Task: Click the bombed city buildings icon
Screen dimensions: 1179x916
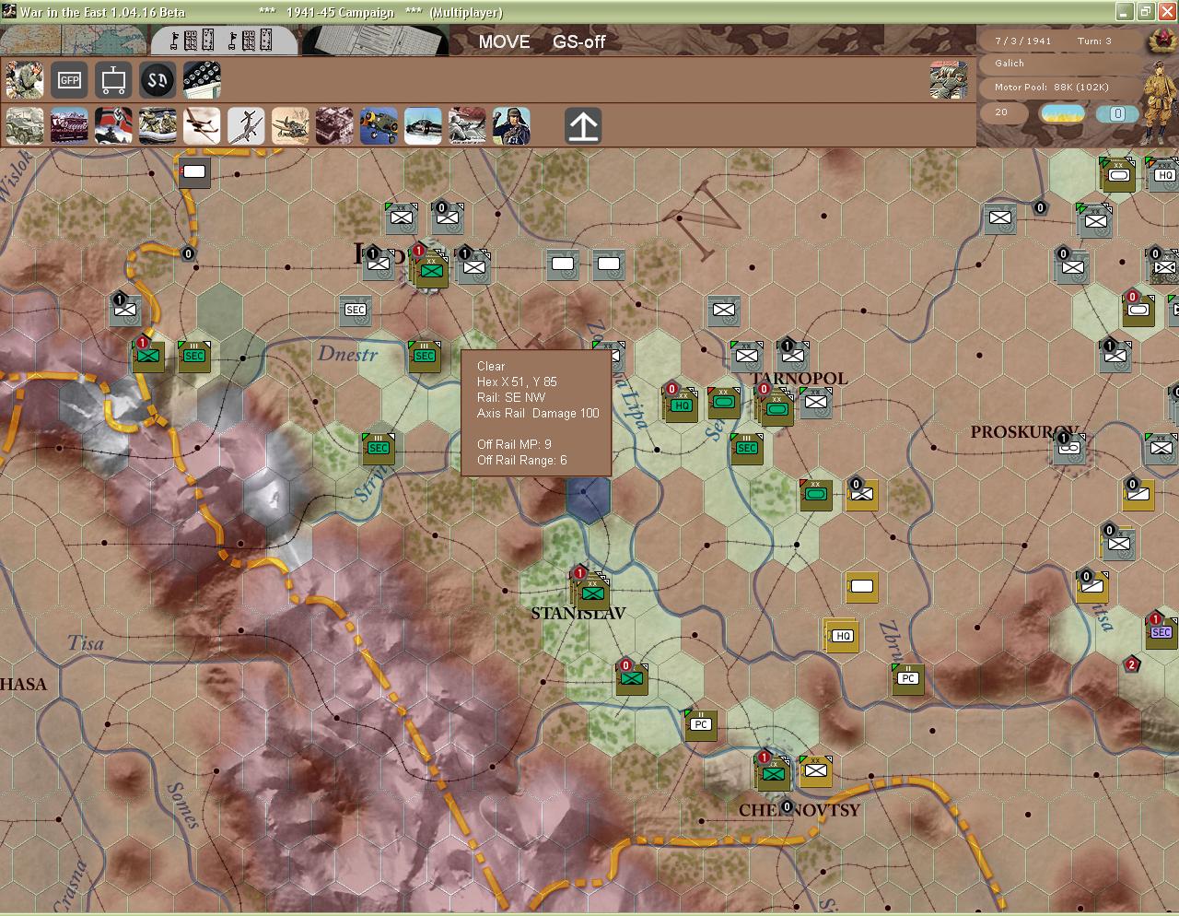Action: 334,125
